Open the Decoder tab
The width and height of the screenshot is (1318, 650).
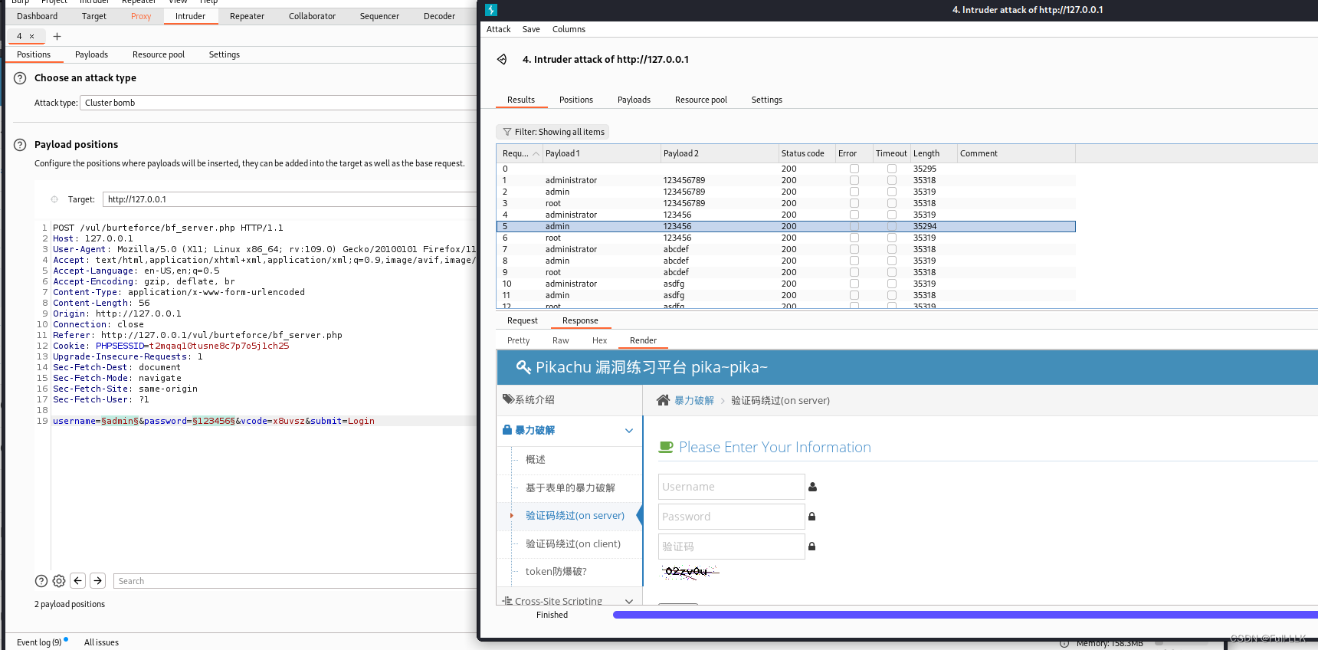click(x=439, y=16)
